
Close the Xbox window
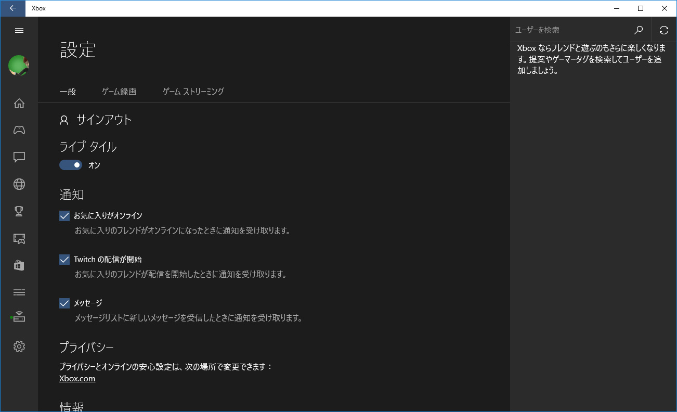(665, 8)
